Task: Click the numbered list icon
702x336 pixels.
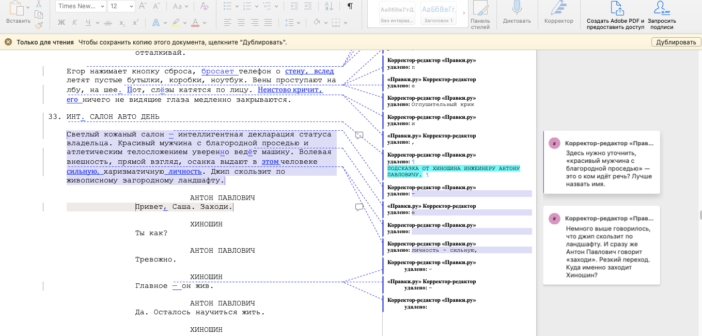Action: 248,6
